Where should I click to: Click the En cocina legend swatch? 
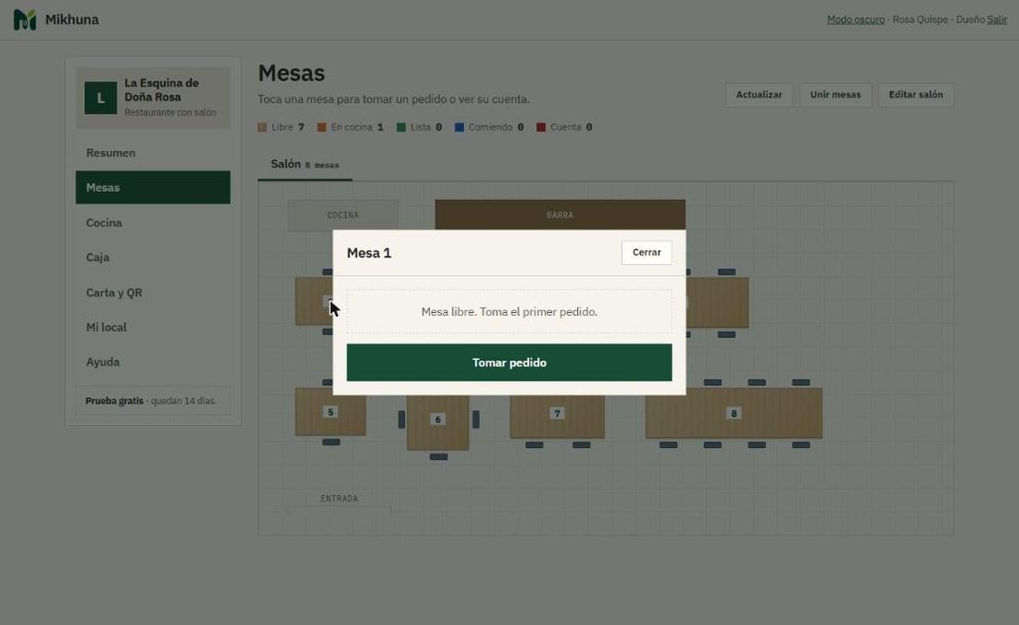pos(321,128)
